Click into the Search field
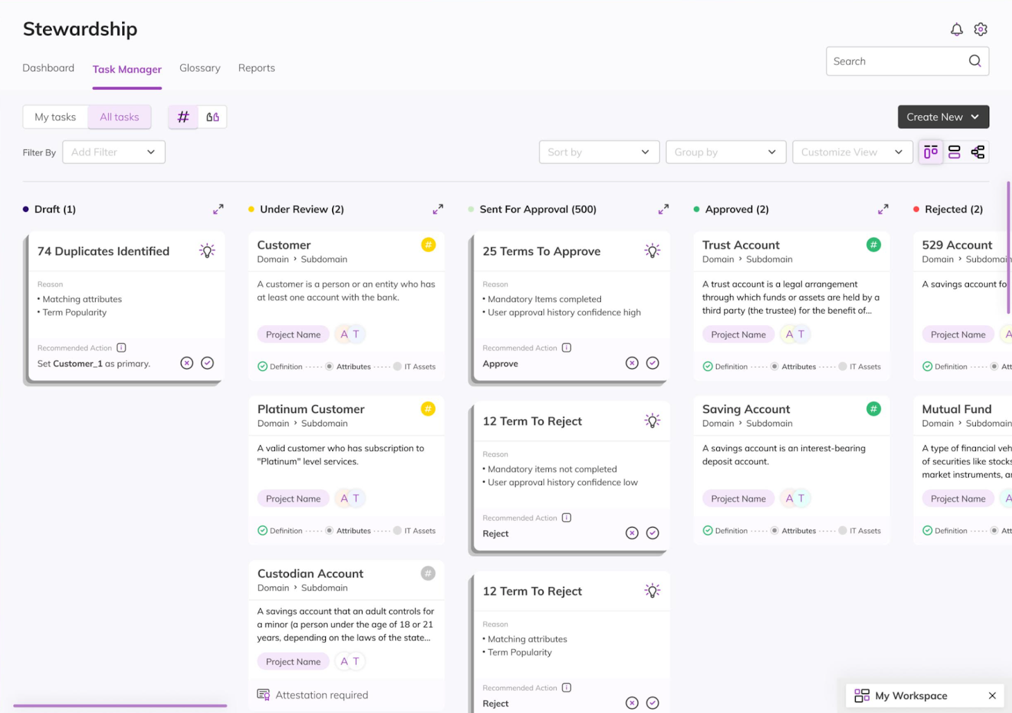The image size is (1012, 713). pos(897,61)
